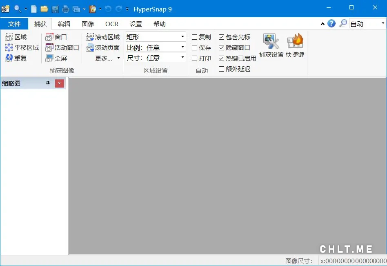Open the customize quick access toolbar arrow
Screen dimensions: 387x266
click(127, 9)
